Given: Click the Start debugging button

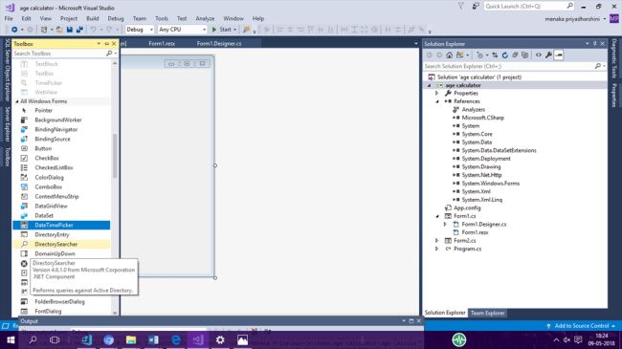Looking at the screenshot, I should click(x=221, y=30).
